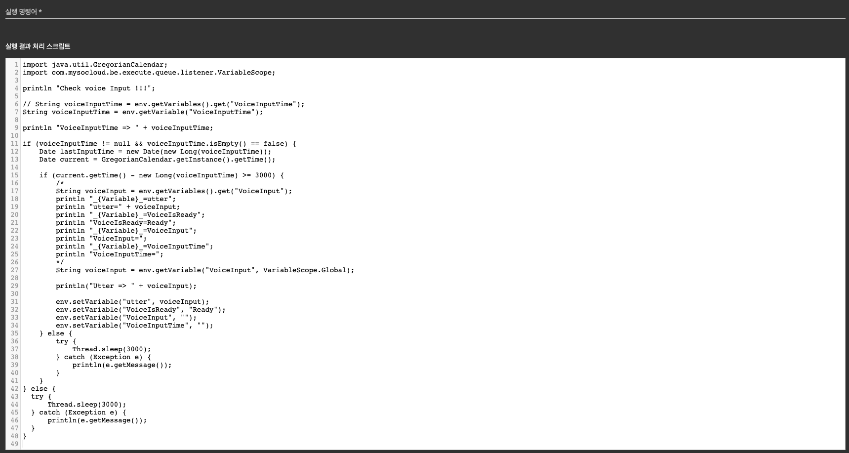Click String voiceInputTime = env.getVariable line

[x=143, y=112]
